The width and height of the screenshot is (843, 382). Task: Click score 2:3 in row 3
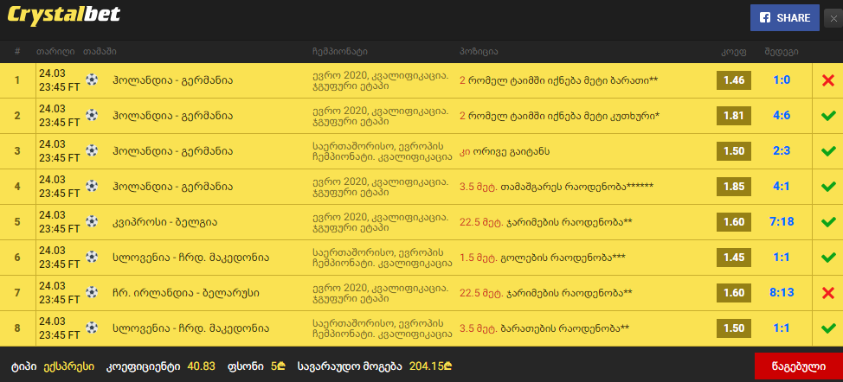coord(782,151)
